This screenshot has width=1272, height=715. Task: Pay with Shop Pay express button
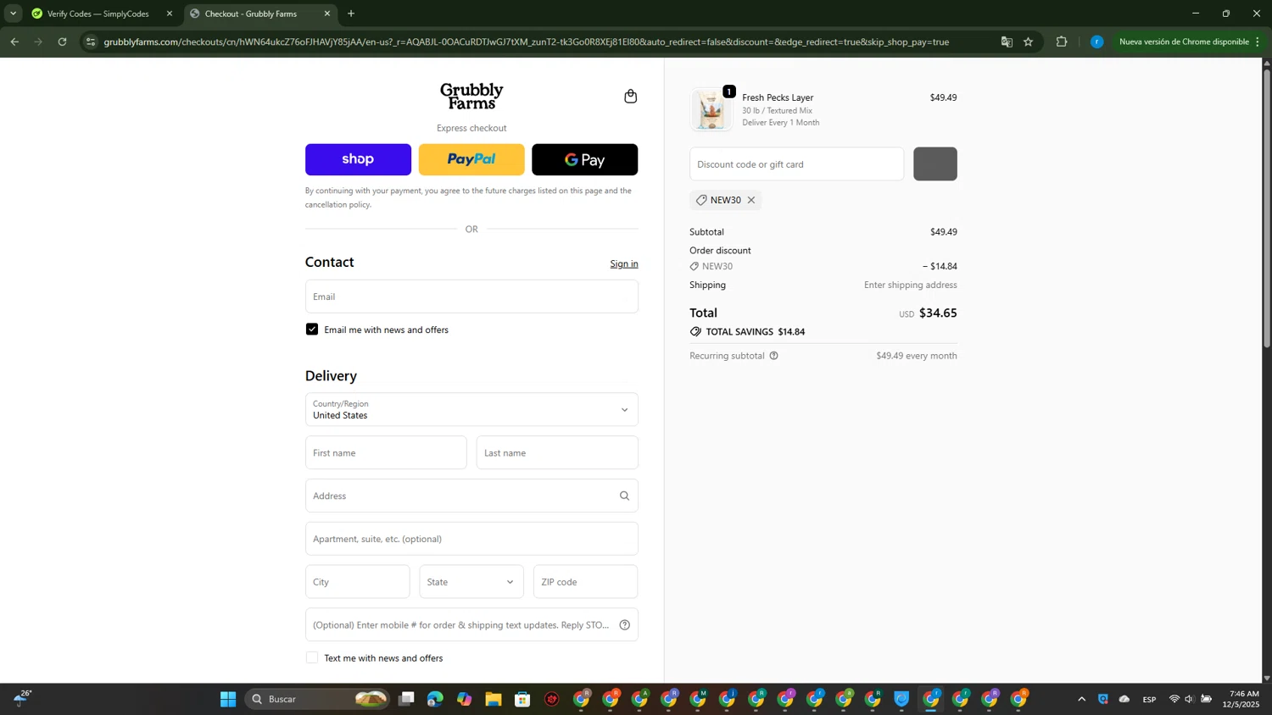(358, 159)
